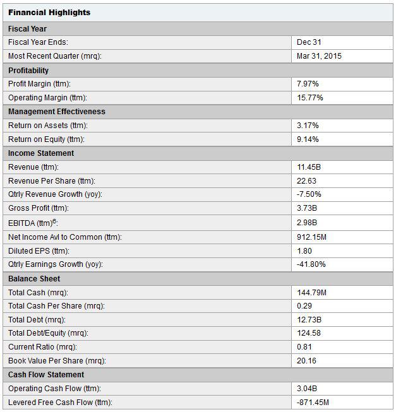Select the Return on Equity row label
The height and width of the screenshot is (412, 396).
click(46, 139)
